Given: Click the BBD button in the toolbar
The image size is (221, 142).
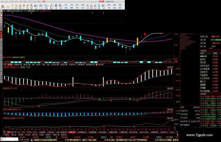Looking at the screenshot, I should click(x=71, y=8).
